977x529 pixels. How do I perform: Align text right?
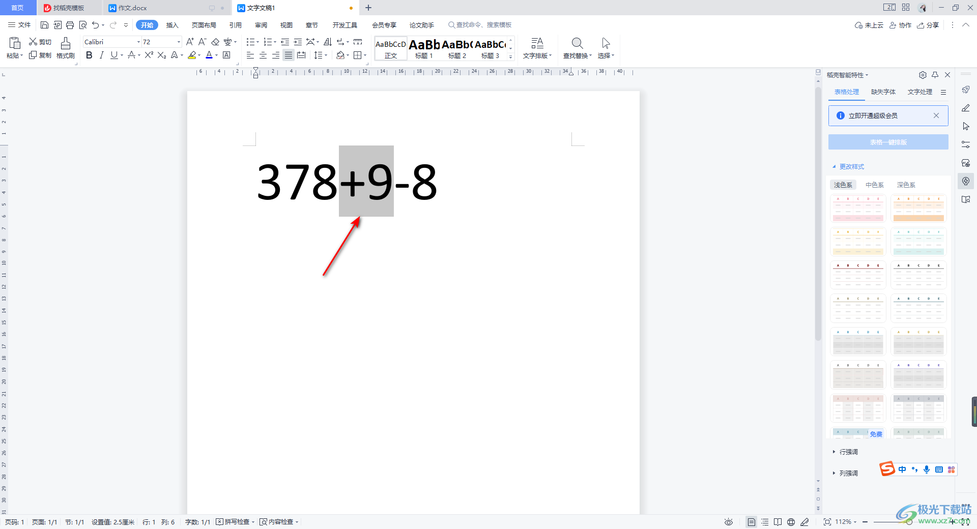276,55
